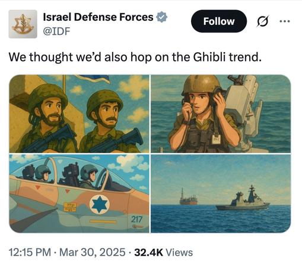302x268 pixels.
Task: Click the flag above the two soldiers
Action: point(94,79)
